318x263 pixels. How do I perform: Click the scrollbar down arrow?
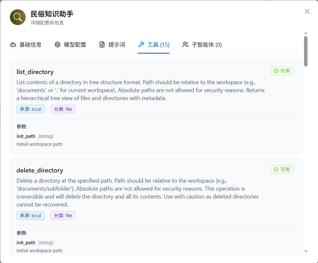tap(306, 251)
